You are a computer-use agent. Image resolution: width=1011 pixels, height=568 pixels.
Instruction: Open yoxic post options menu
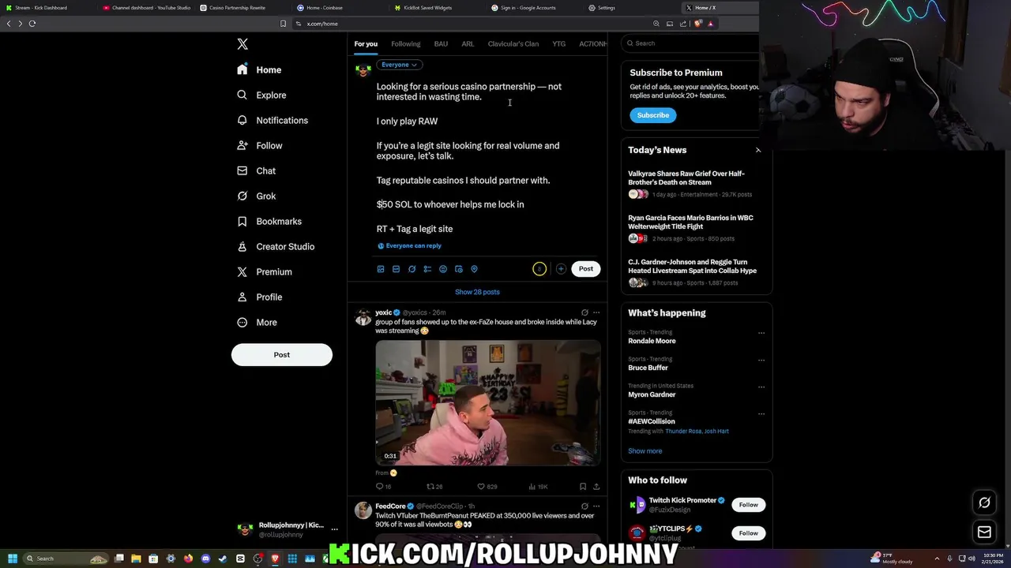pyautogui.click(x=596, y=312)
